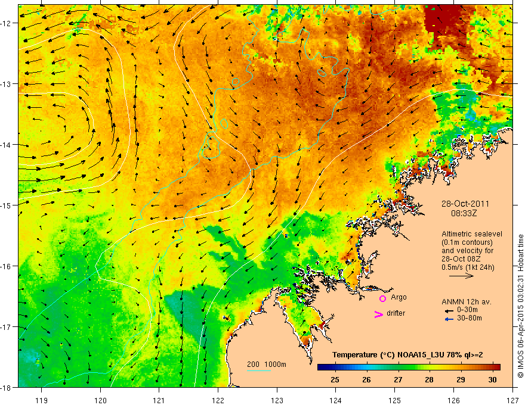Click the longitude axis label "120"

pyautogui.click(x=100, y=400)
